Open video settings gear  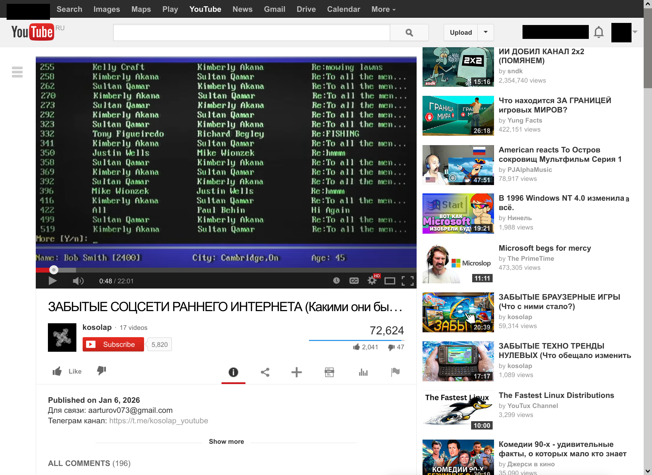pos(372,281)
